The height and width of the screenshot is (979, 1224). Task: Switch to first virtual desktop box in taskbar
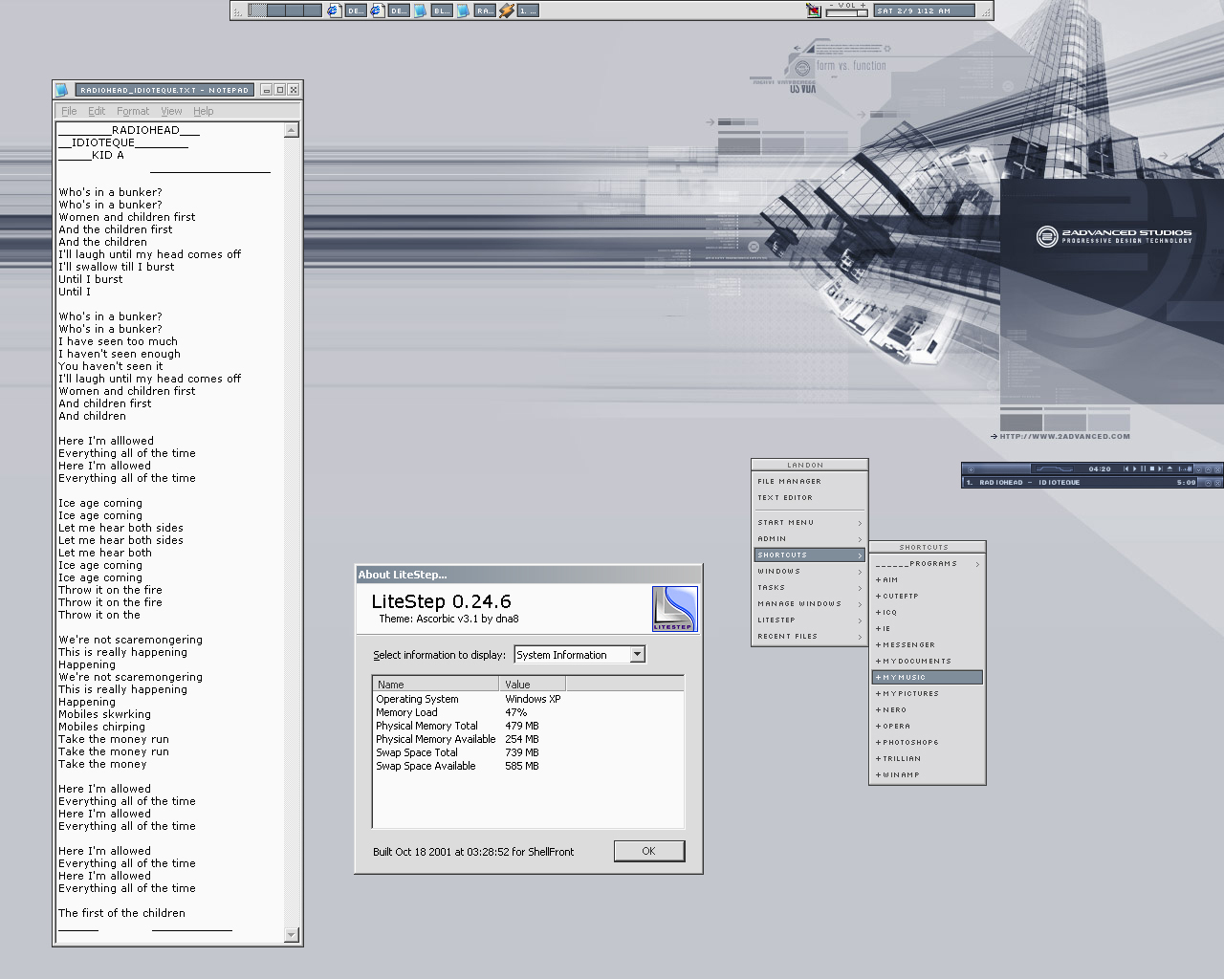[257, 11]
